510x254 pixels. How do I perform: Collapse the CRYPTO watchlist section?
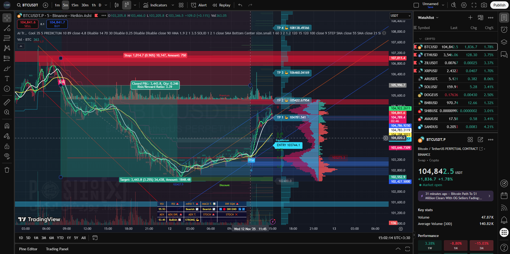point(421,39)
